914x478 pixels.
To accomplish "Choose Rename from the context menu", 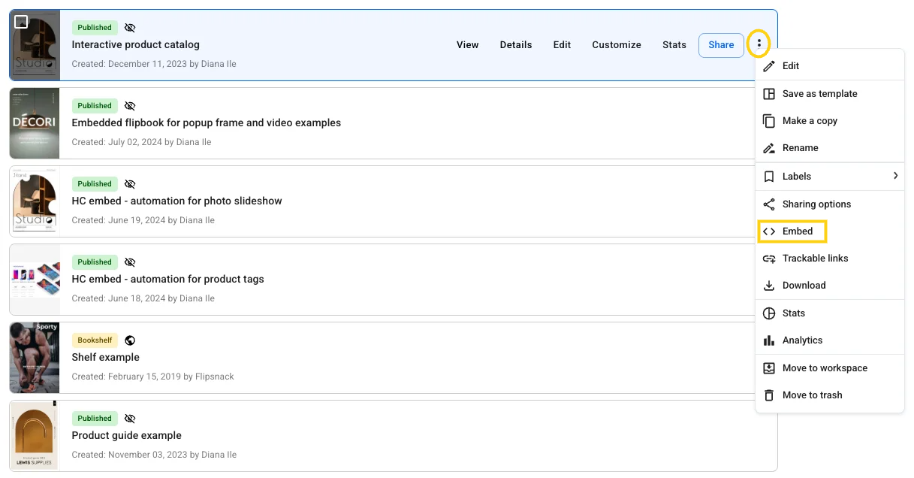I will coord(800,148).
